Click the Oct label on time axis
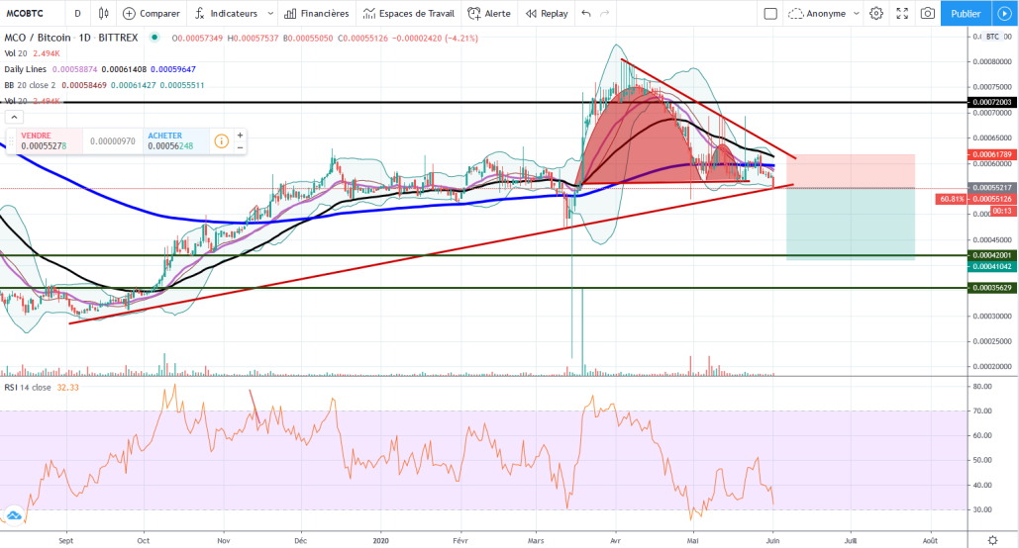Viewport: 1019px width, 548px height. 144,540
